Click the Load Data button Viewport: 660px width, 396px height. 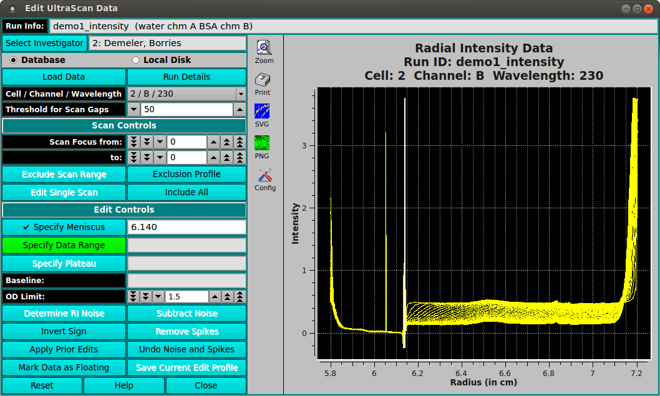point(64,77)
